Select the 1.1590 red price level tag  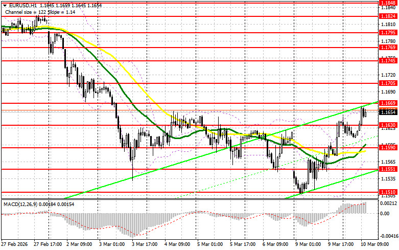tap(388, 147)
